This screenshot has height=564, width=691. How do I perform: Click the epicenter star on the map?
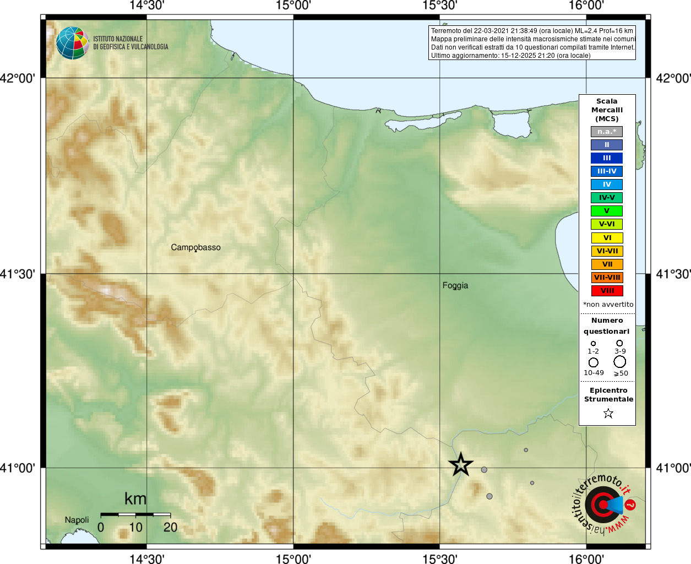click(x=461, y=465)
